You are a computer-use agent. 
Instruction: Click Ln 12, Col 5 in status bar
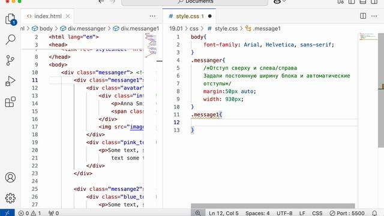point(224,213)
